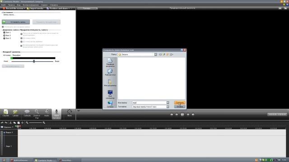Screen dimensions: 289x162
Task: Go up one folder level in save dialog
Action: (x=164, y=54)
